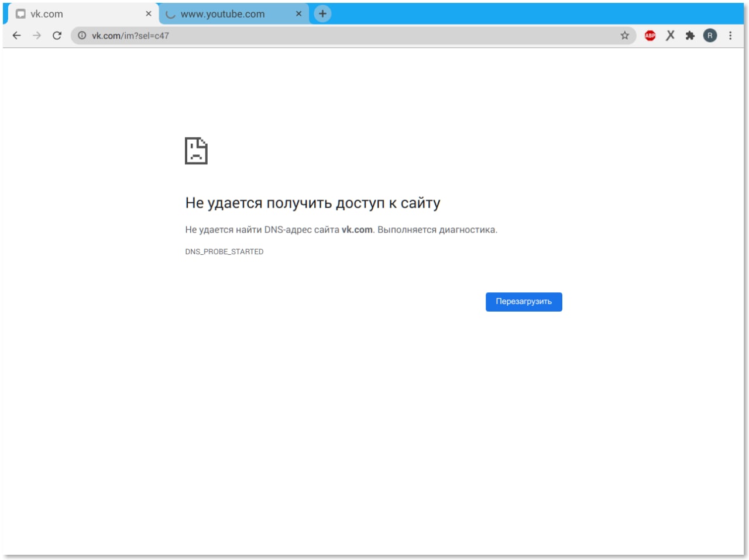This screenshot has width=749, height=560.
Task: Click the forward navigation arrow
Action: (37, 36)
